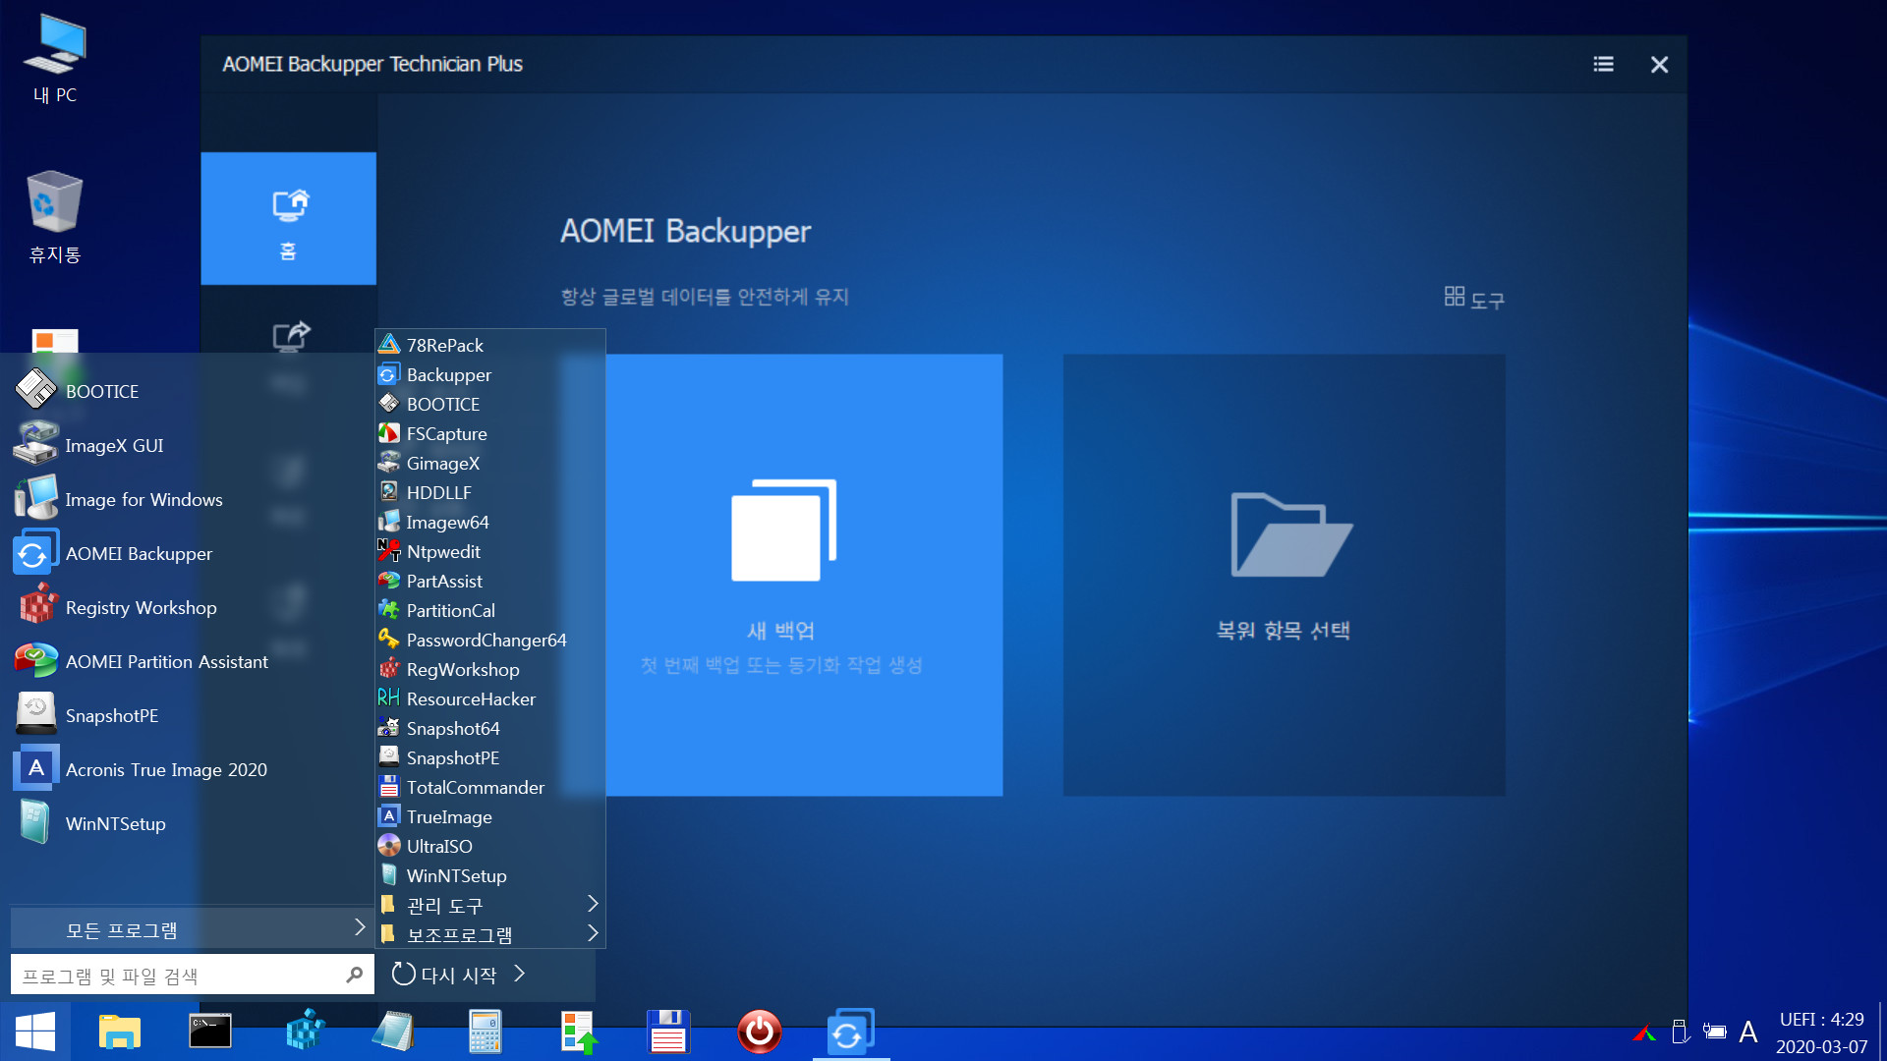This screenshot has height=1061, width=1887.
Task: Open TotalCommander from the programs list
Action: [x=489, y=787]
